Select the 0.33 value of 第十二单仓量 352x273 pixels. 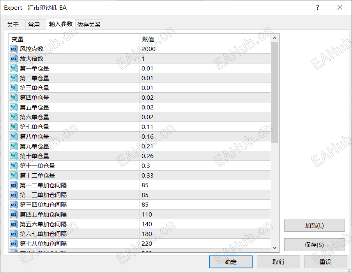point(147,175)
